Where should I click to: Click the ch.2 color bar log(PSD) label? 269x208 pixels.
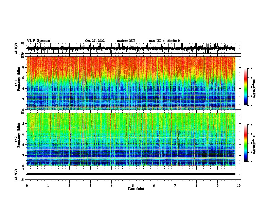(x=254, y=144)
